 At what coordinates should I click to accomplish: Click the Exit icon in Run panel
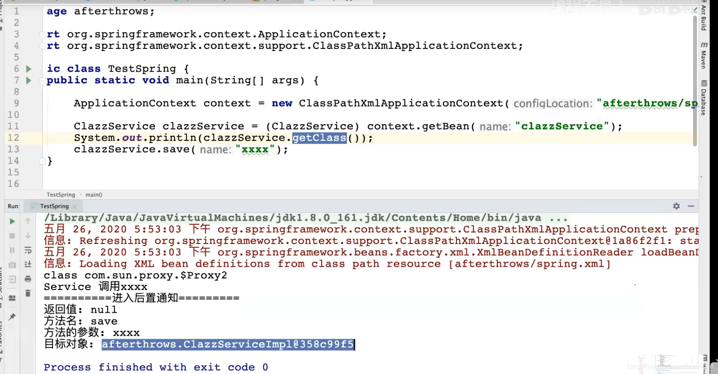click(x=12, y=279)
